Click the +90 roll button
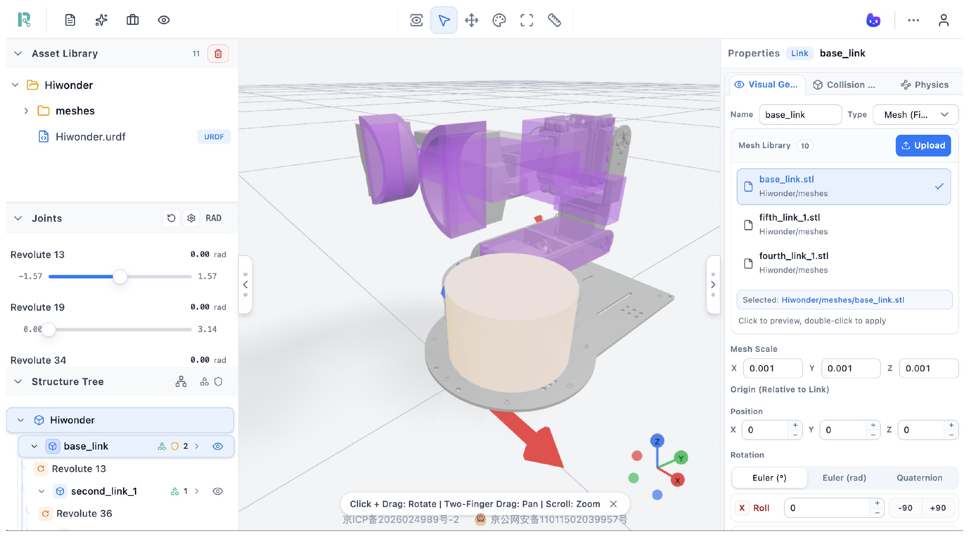Image resolution: width=969 pixels, height=537 pixels. [937, 508]
